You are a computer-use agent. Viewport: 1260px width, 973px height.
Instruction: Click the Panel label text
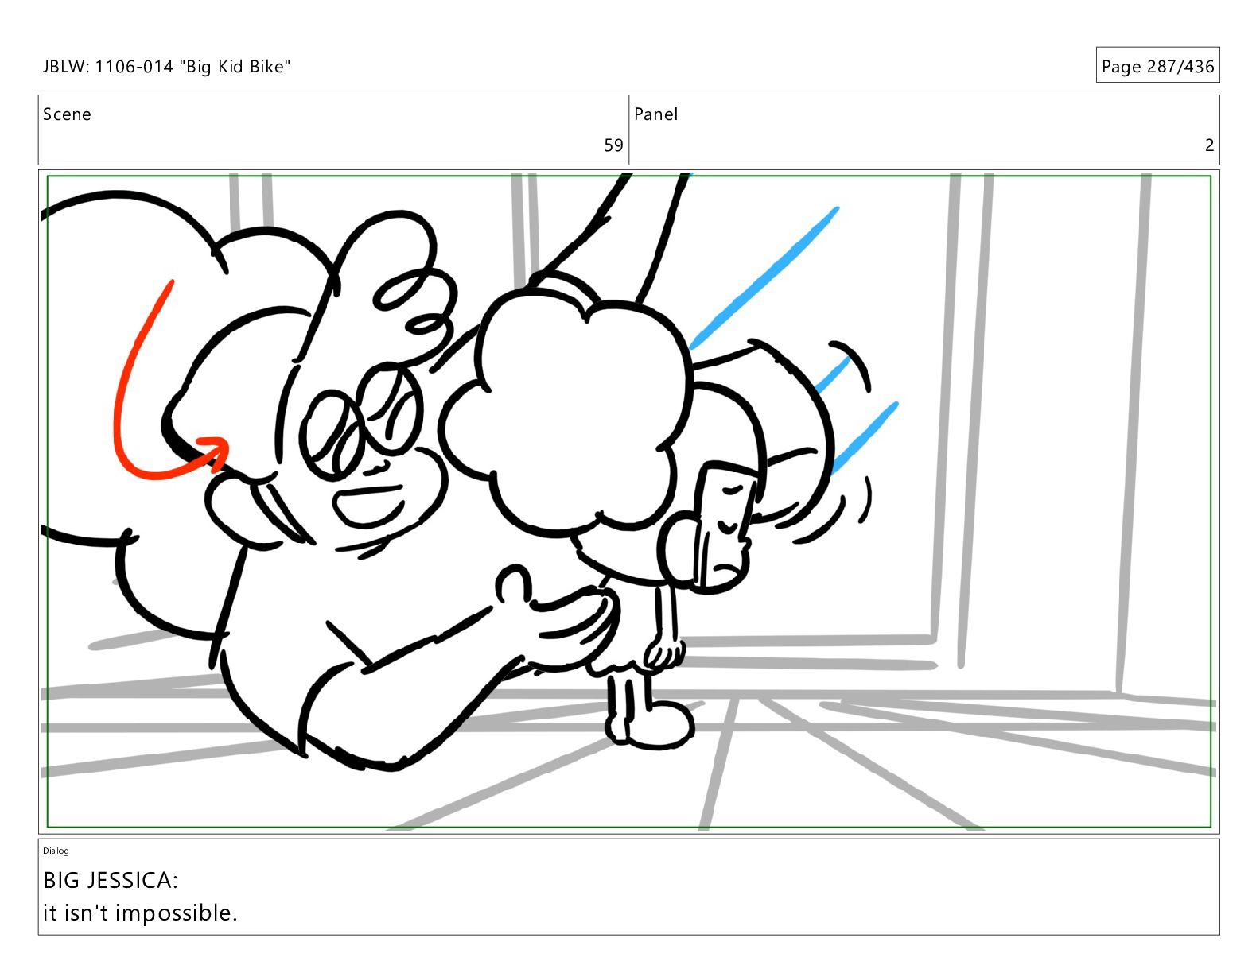(x=655, y=114)
